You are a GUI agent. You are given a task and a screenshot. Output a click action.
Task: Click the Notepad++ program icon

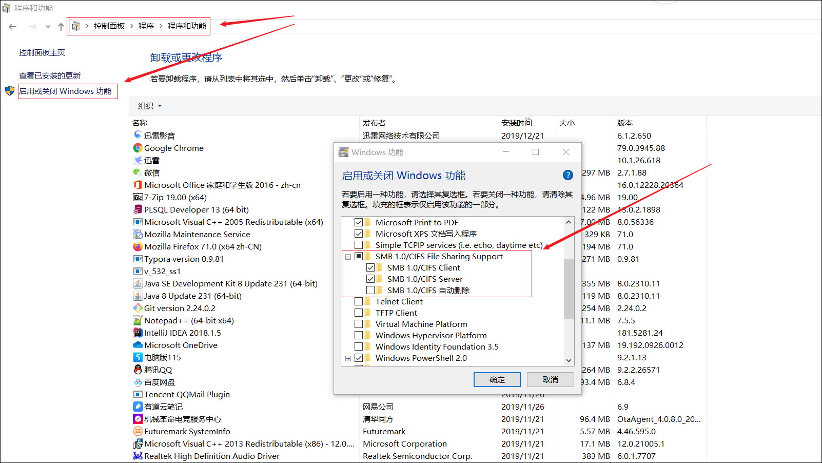138,320
